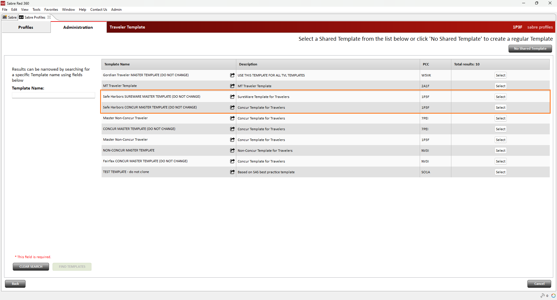
Task: Select the Gordian Traveler MASTER TEMPLATE
Action: point(500,75)
